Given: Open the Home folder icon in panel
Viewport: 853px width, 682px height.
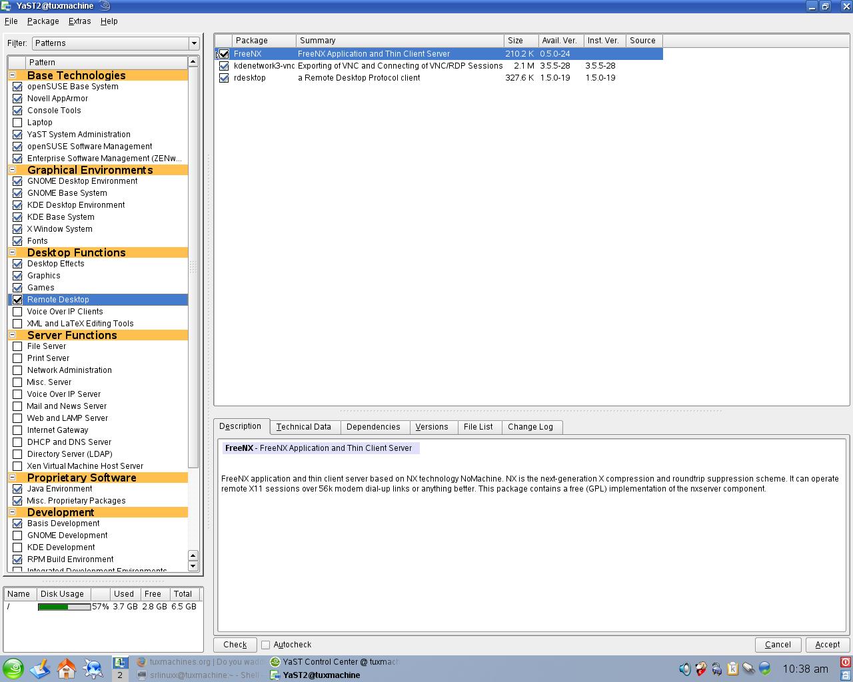Looking at the screenshot, I should click(x=67, y=669).
